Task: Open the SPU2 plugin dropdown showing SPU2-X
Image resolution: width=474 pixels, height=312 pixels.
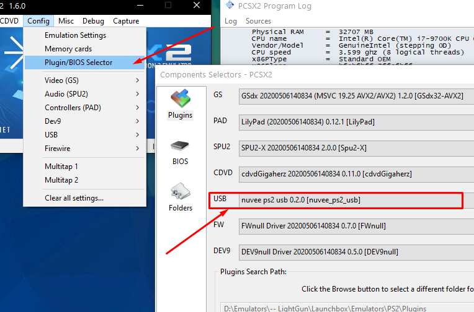Action: [x=356, y=148]
